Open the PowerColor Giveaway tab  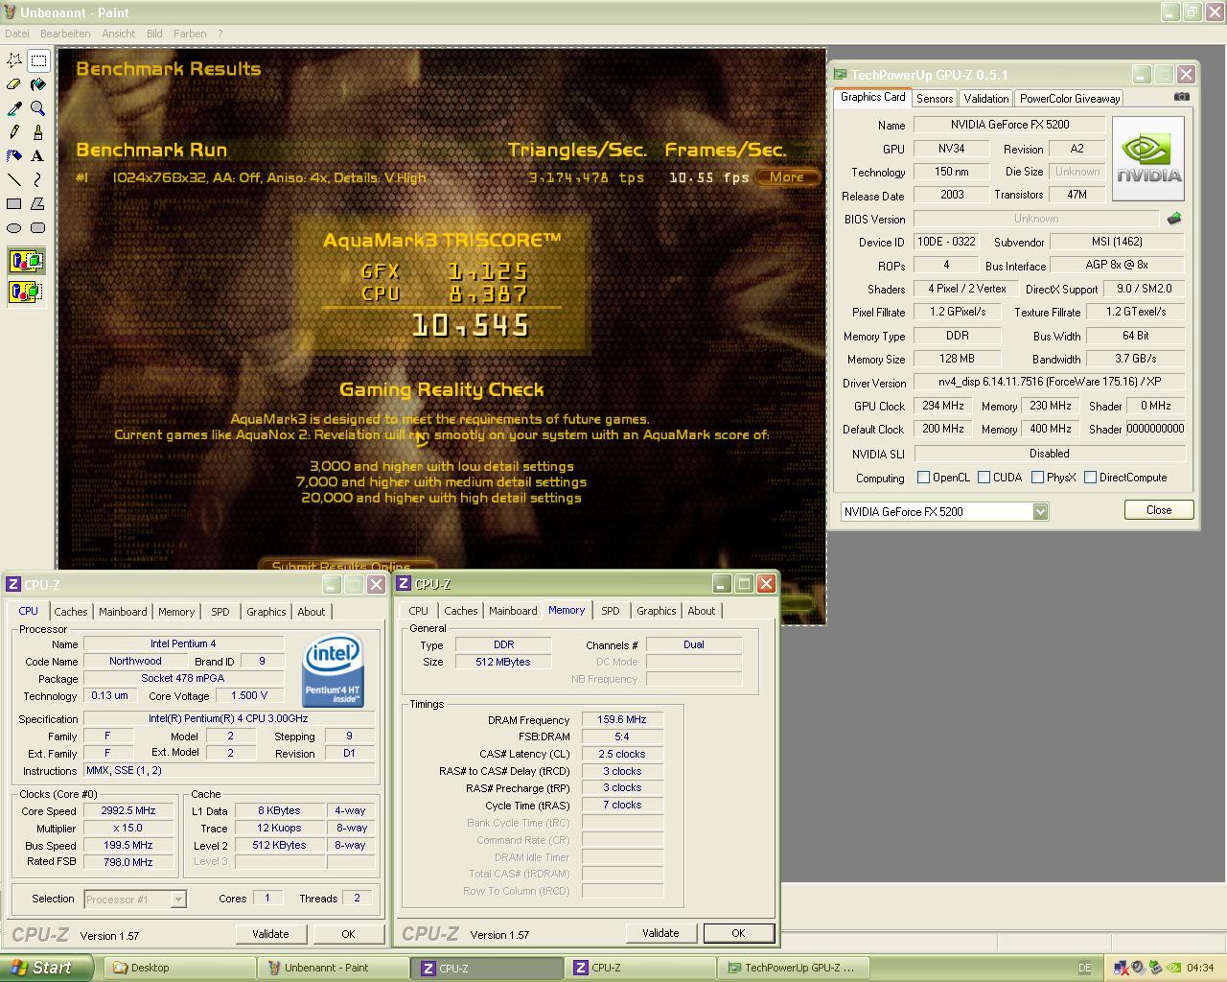(1070, 99)
